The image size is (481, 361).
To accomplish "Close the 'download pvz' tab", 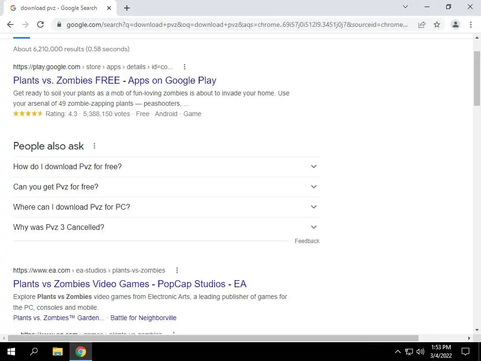I will tap(109, 8).
